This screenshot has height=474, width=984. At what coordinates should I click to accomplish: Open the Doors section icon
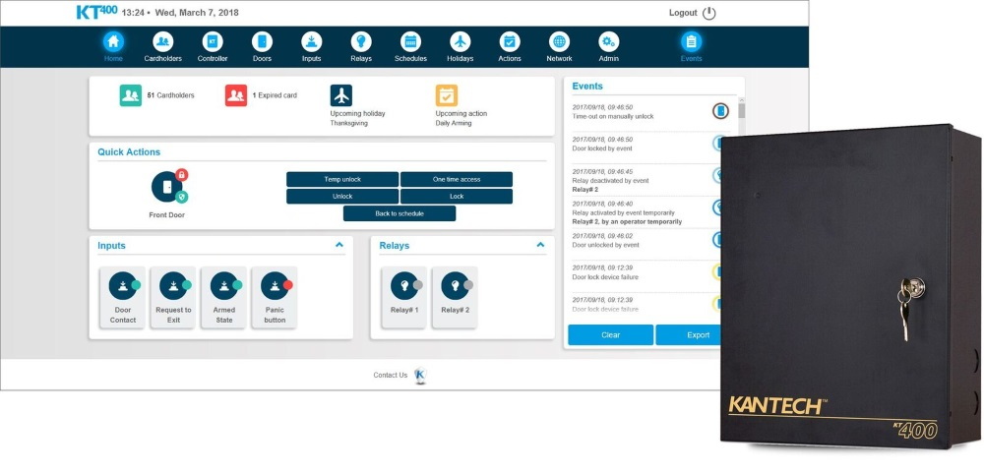coord(262,42)
